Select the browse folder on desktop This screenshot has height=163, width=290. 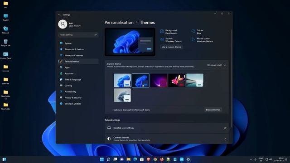point(6,68)
